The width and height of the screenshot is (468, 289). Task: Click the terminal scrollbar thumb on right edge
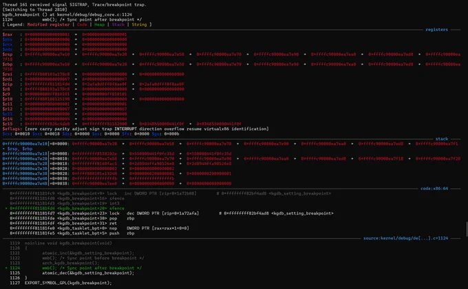click(x=467, y=229)
